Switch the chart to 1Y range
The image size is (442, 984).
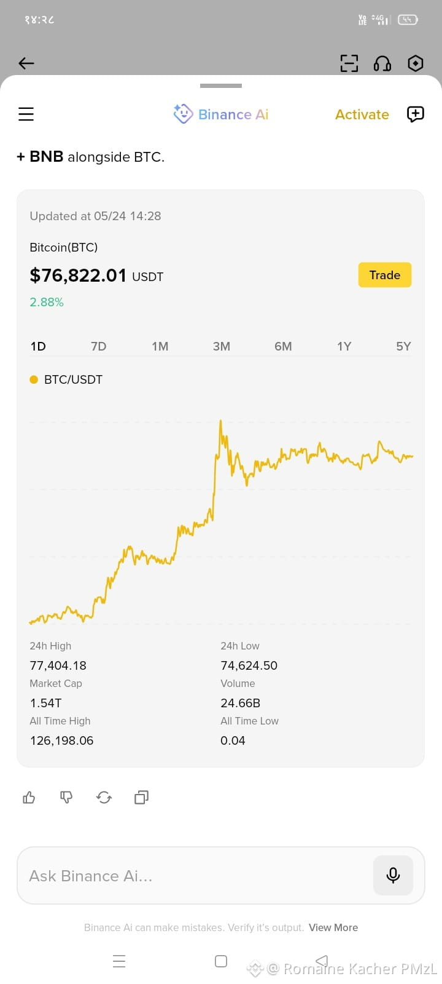[x=344, y=346]
